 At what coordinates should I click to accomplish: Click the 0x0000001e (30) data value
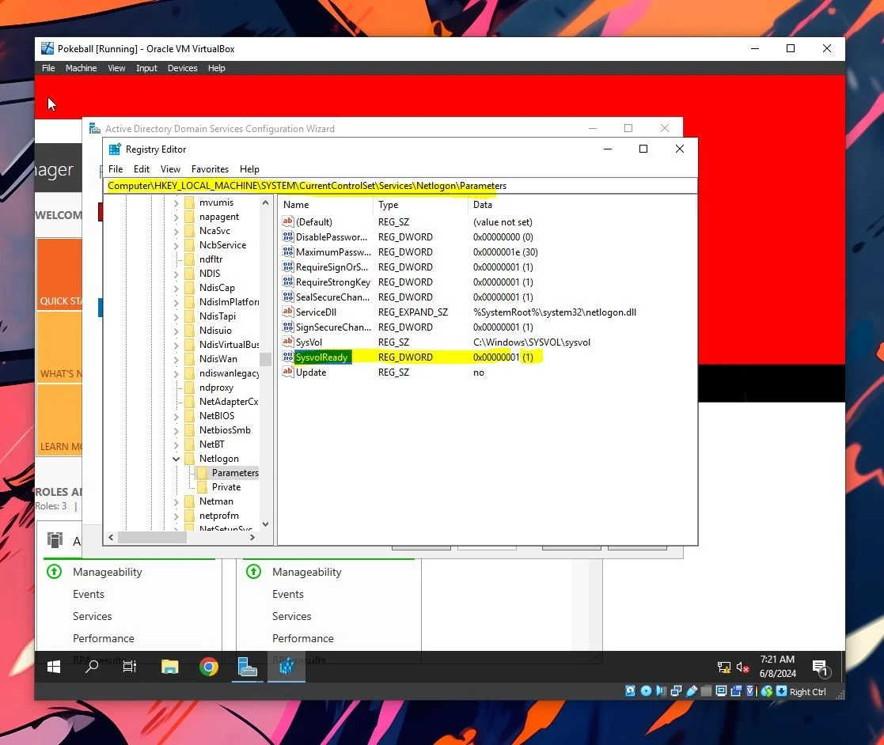505,252
